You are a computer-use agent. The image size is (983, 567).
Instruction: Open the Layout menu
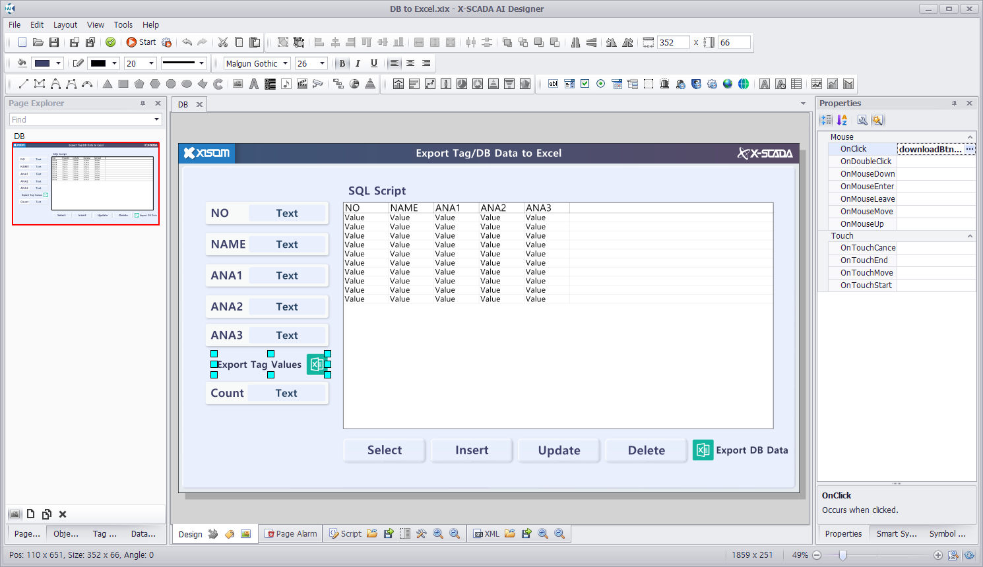coord(65,24)
